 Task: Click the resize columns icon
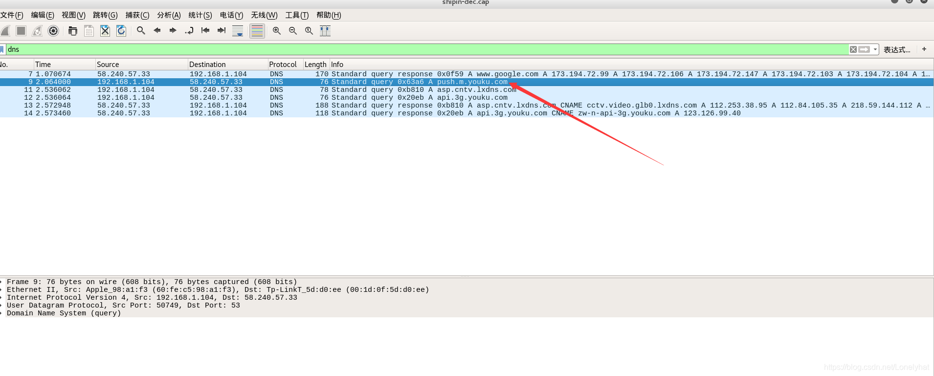coord(325,31)
